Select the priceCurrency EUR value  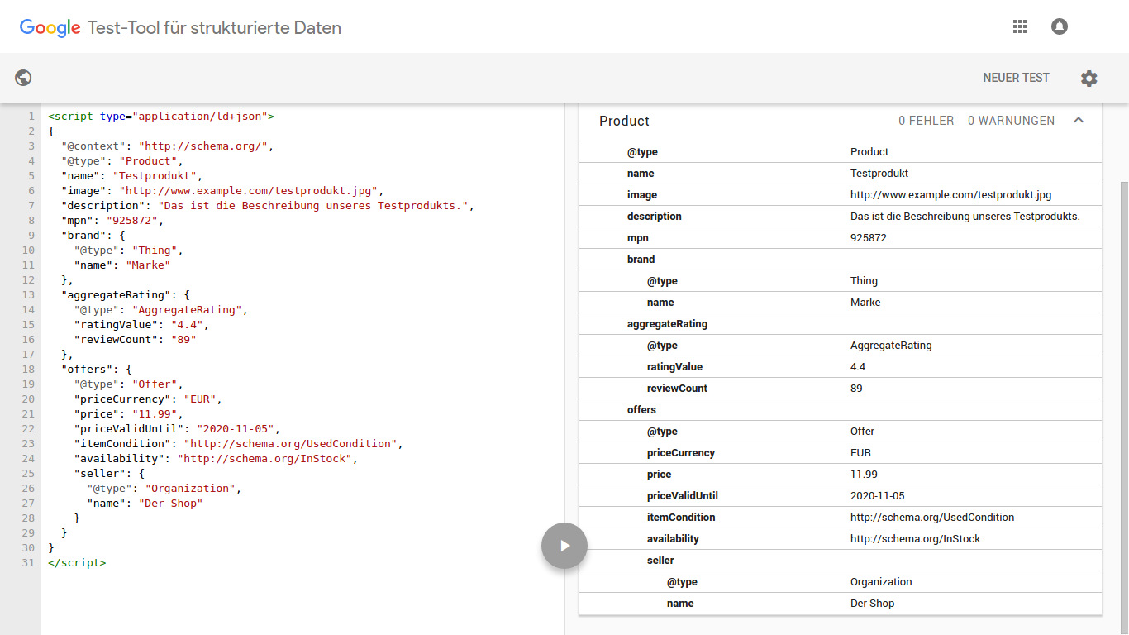pos(861,453)
